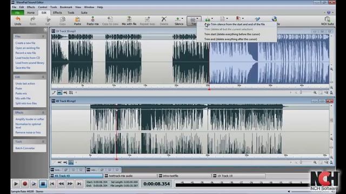This screenshot has height=194, width=346.
Task: Click the zoom magnifier icon in 49 Track 49 footer
Action: (x=315, y=162)
